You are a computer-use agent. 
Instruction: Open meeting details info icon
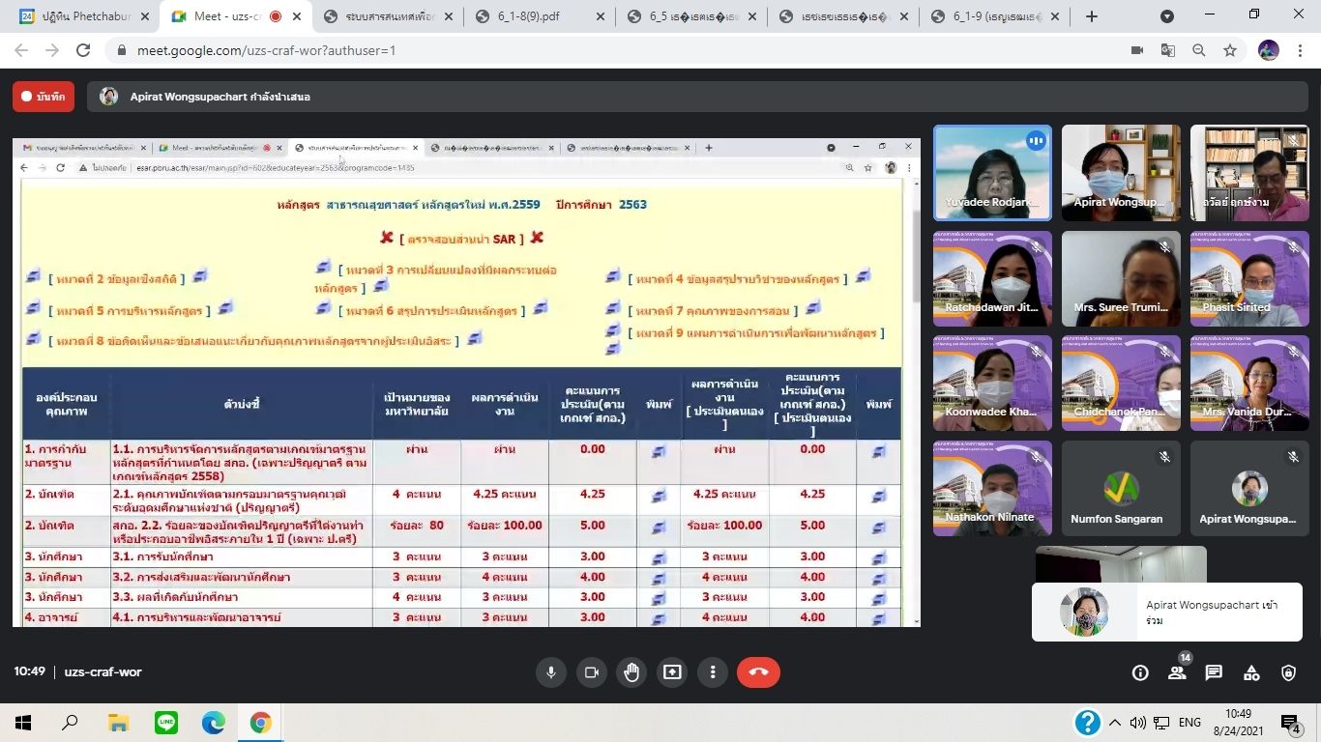tap(1140, 673)
